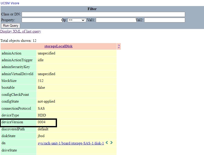Select the adminSecurityKey property name
This screenshot has height=155, width=204.
pos(16,67)
